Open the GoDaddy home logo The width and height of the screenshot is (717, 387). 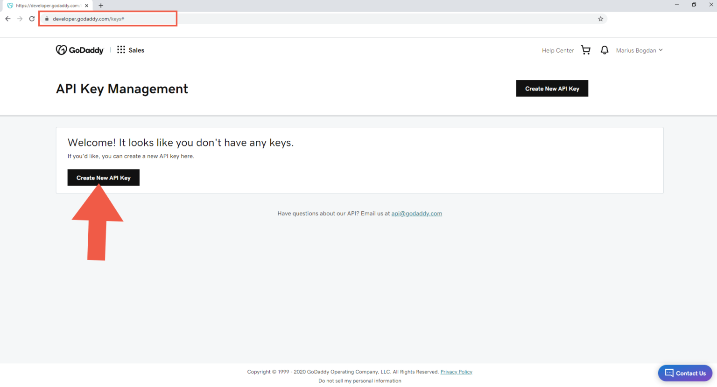tap(79, 50)
